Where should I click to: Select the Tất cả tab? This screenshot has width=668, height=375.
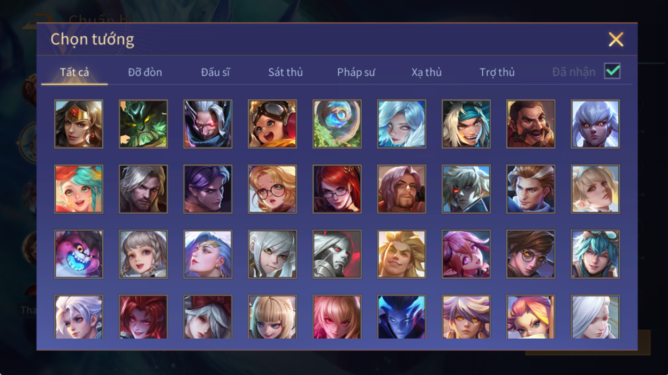[74, 72]
